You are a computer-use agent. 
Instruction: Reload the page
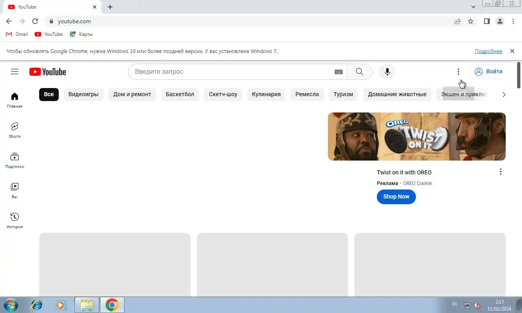pos(35,21)
